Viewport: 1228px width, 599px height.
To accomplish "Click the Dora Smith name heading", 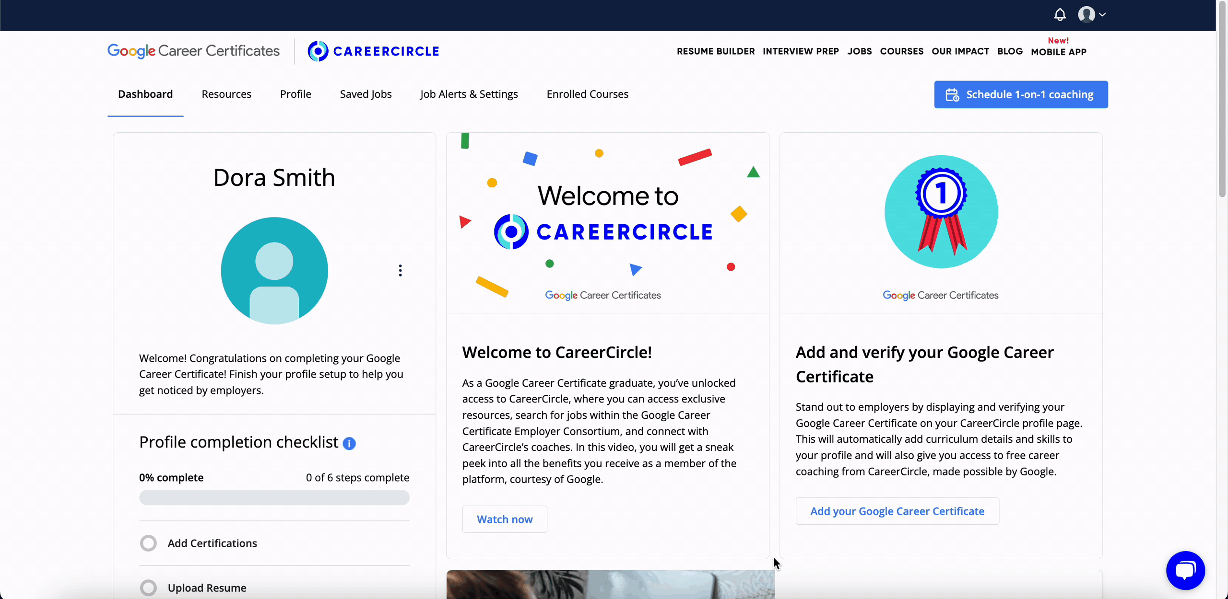I will click(x=274, y=178).
